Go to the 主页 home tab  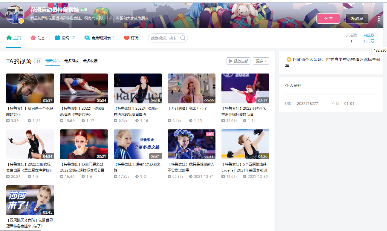tap(14, 38)
